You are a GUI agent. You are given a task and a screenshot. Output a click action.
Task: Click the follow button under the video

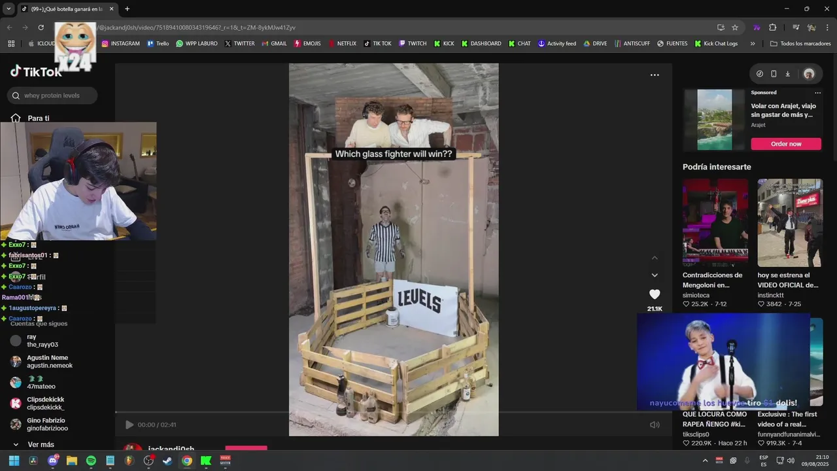[246, 449]
